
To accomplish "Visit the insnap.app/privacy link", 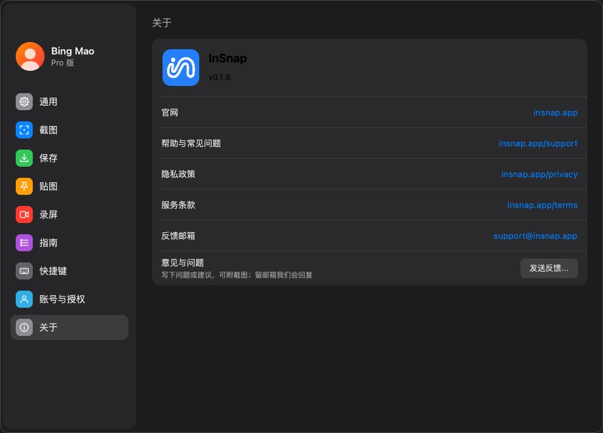I will (x=539, y=174).
